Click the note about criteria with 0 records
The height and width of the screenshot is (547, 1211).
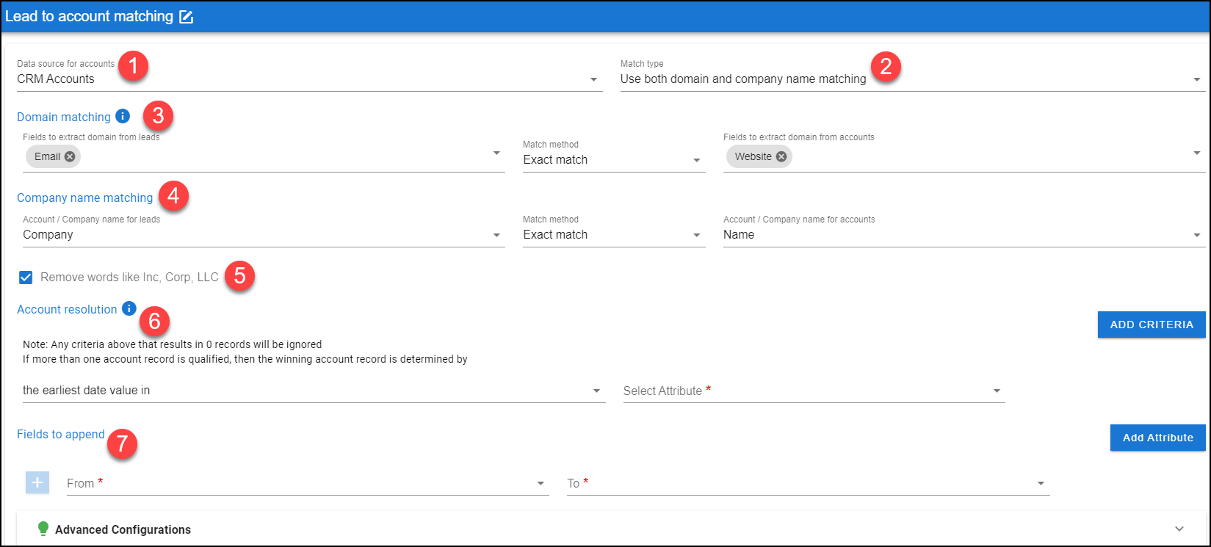point(172,344)
